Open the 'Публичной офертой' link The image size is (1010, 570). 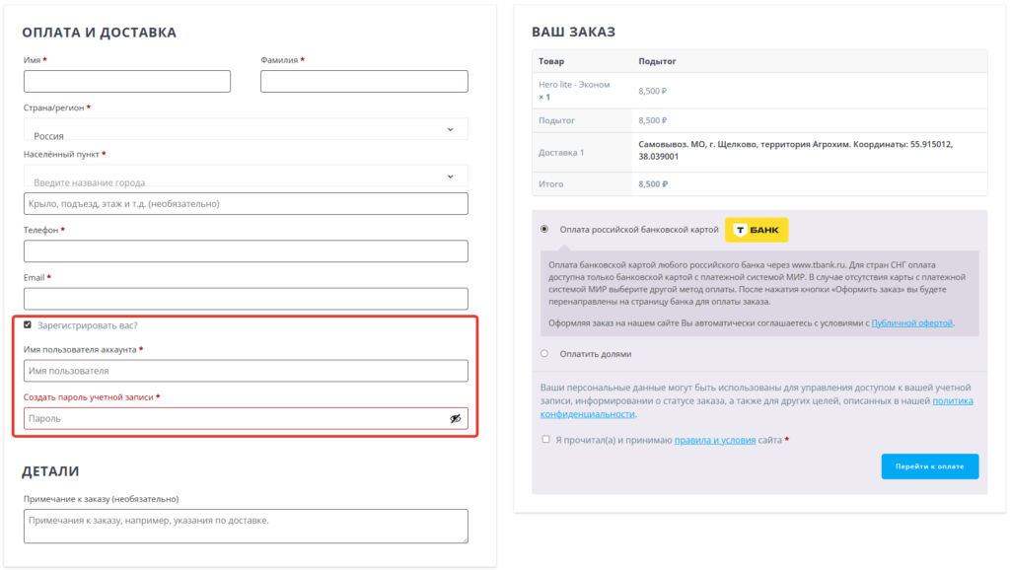pyautogui.click(x=912, y=322)
